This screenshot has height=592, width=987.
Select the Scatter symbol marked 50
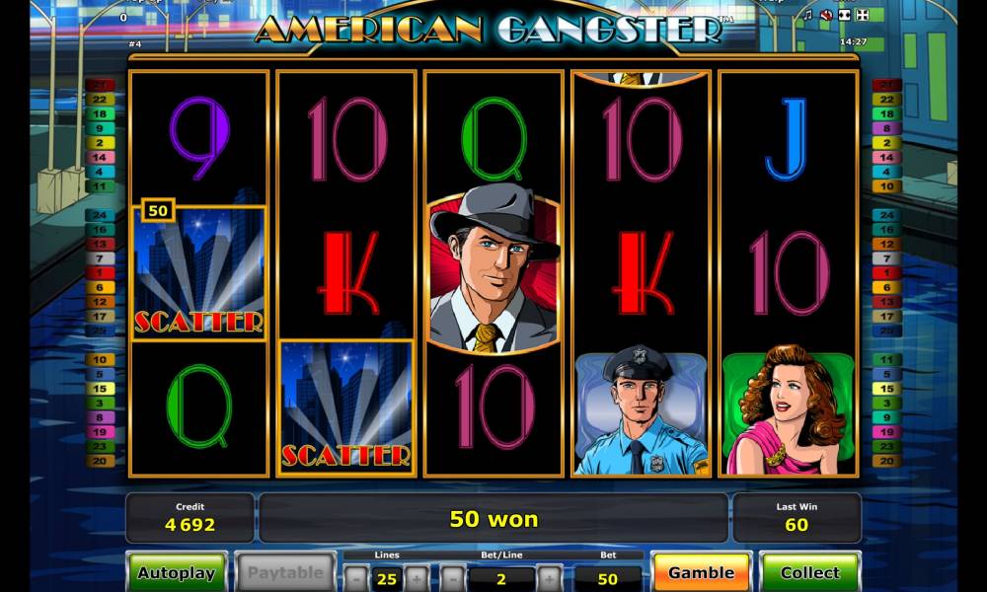199,273
